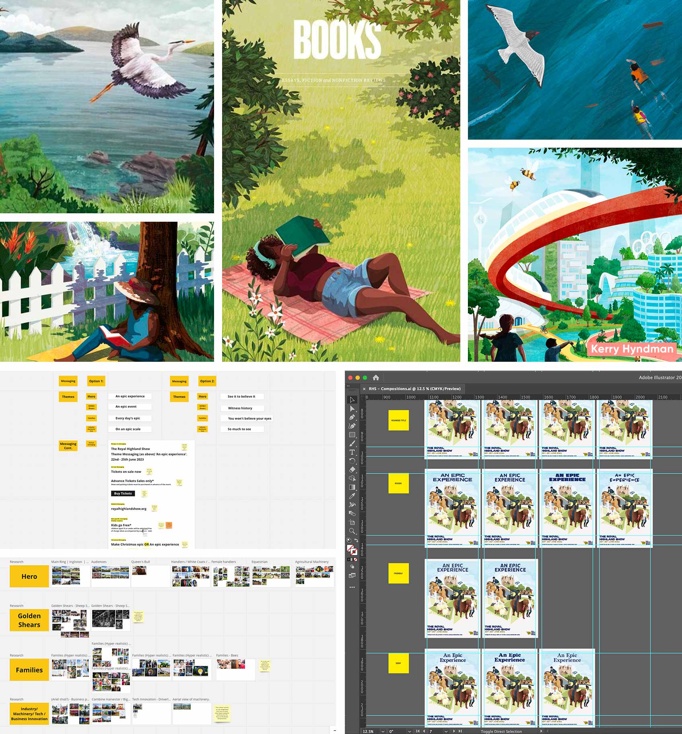This screenshot has width=682, height=734.
Task: Select 'See it to believe it' card
Action: pos(241,396)
